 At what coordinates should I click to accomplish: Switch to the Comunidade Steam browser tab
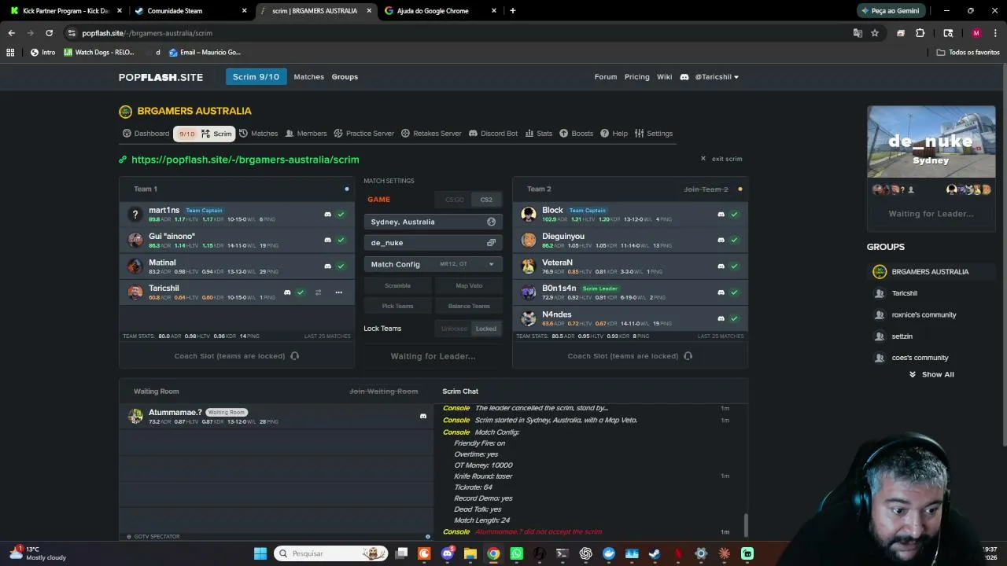[x=189, y=11]
